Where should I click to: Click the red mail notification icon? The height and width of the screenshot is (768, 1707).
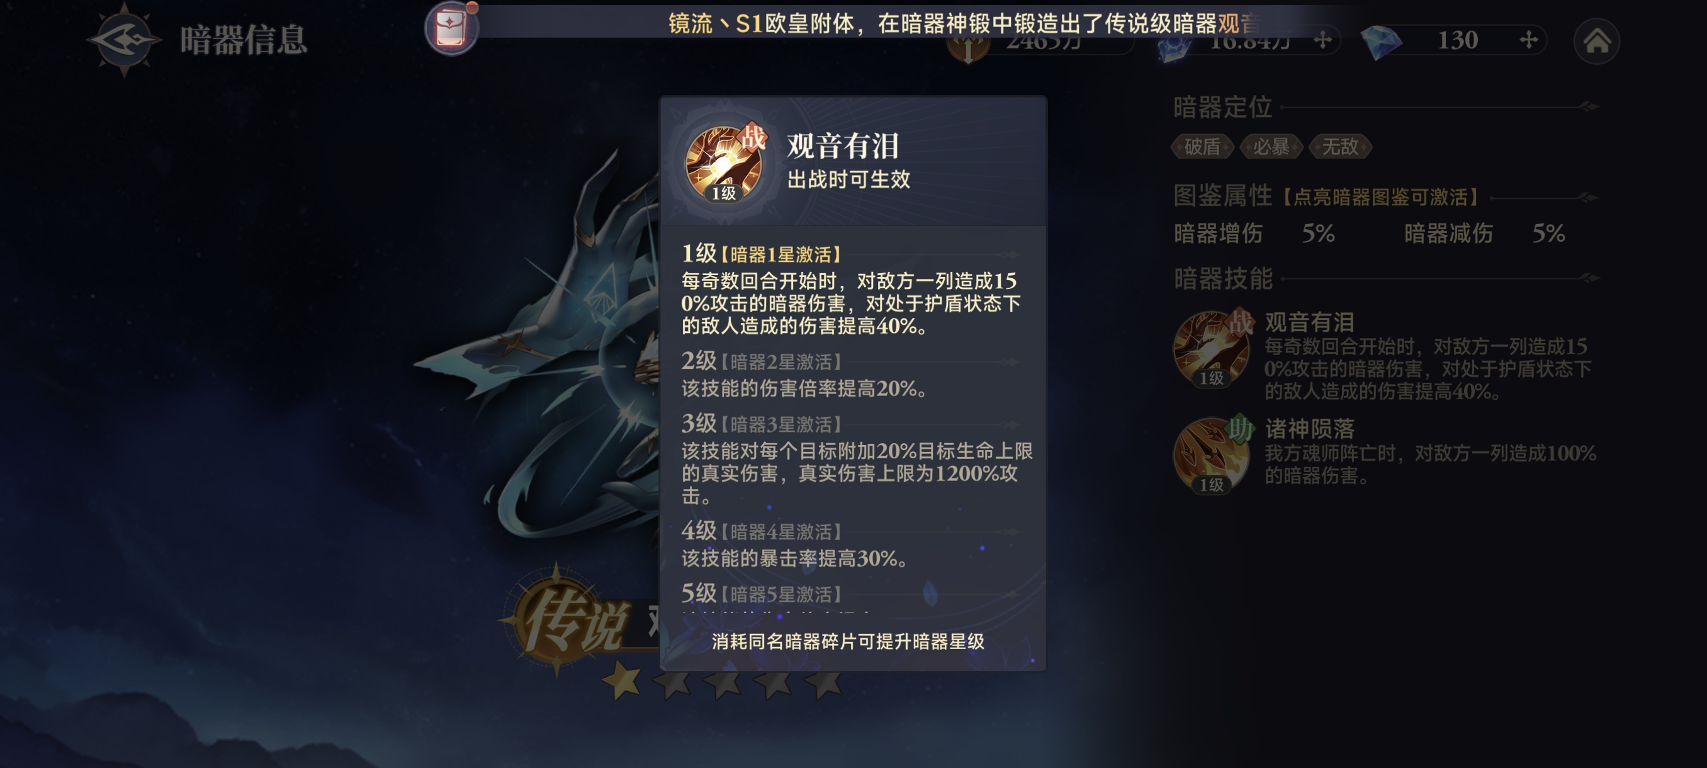point(452,28)
